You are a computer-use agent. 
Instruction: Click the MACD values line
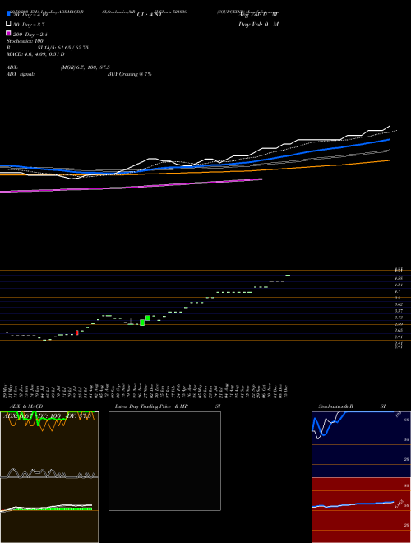tap(35, 54)
